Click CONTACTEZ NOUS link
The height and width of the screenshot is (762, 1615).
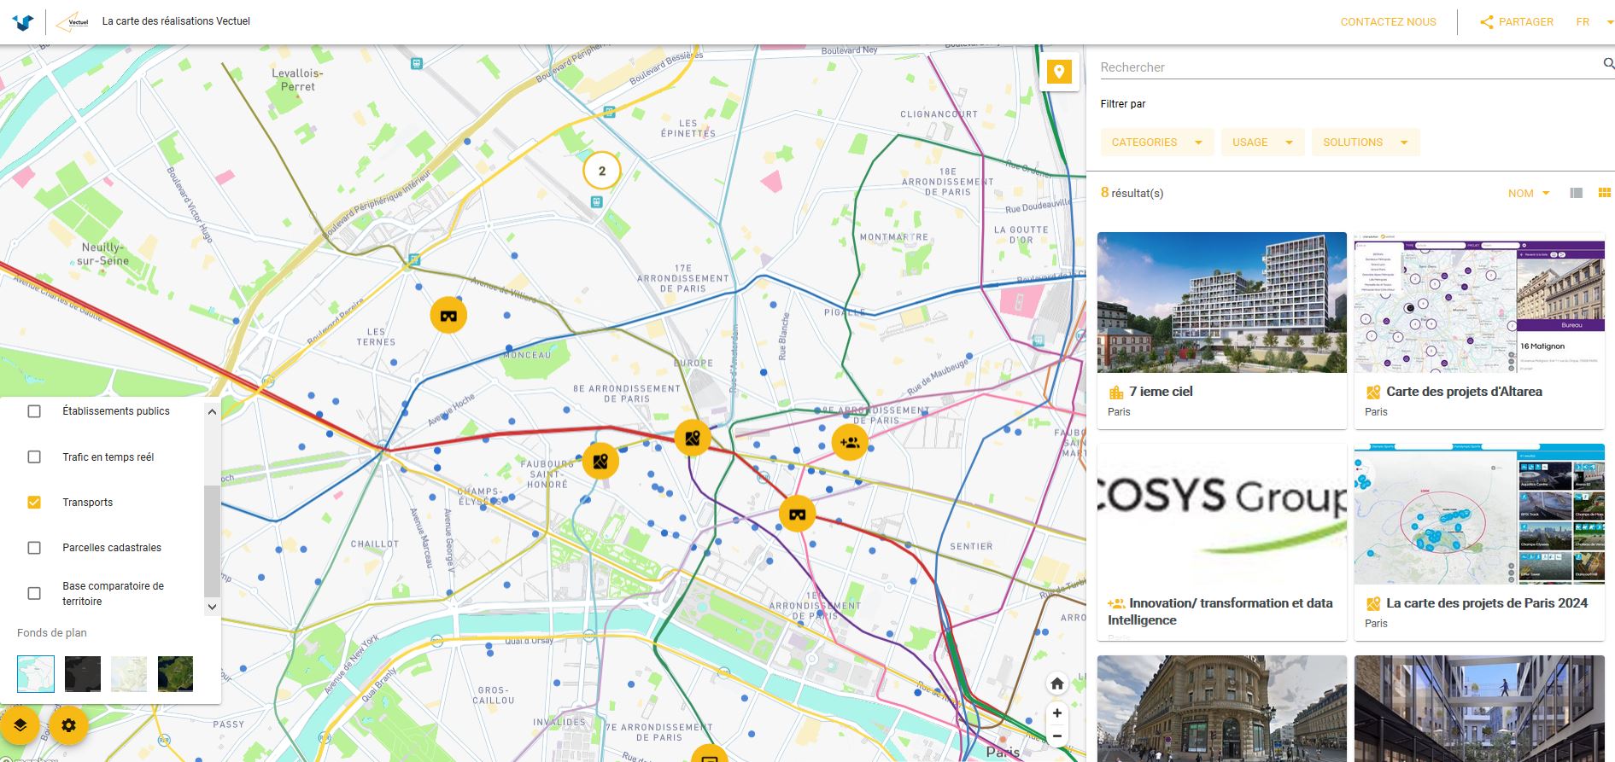(1388, 22)
